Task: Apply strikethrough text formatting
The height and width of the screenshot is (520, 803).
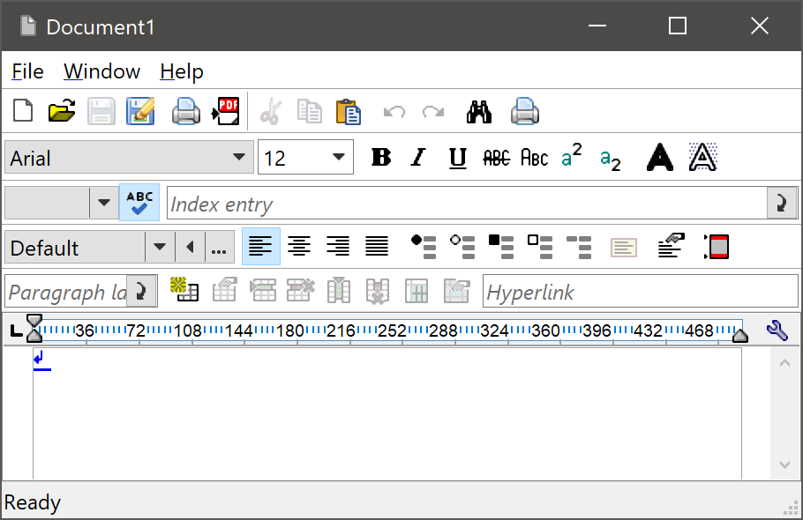Action: coord(497,158)
